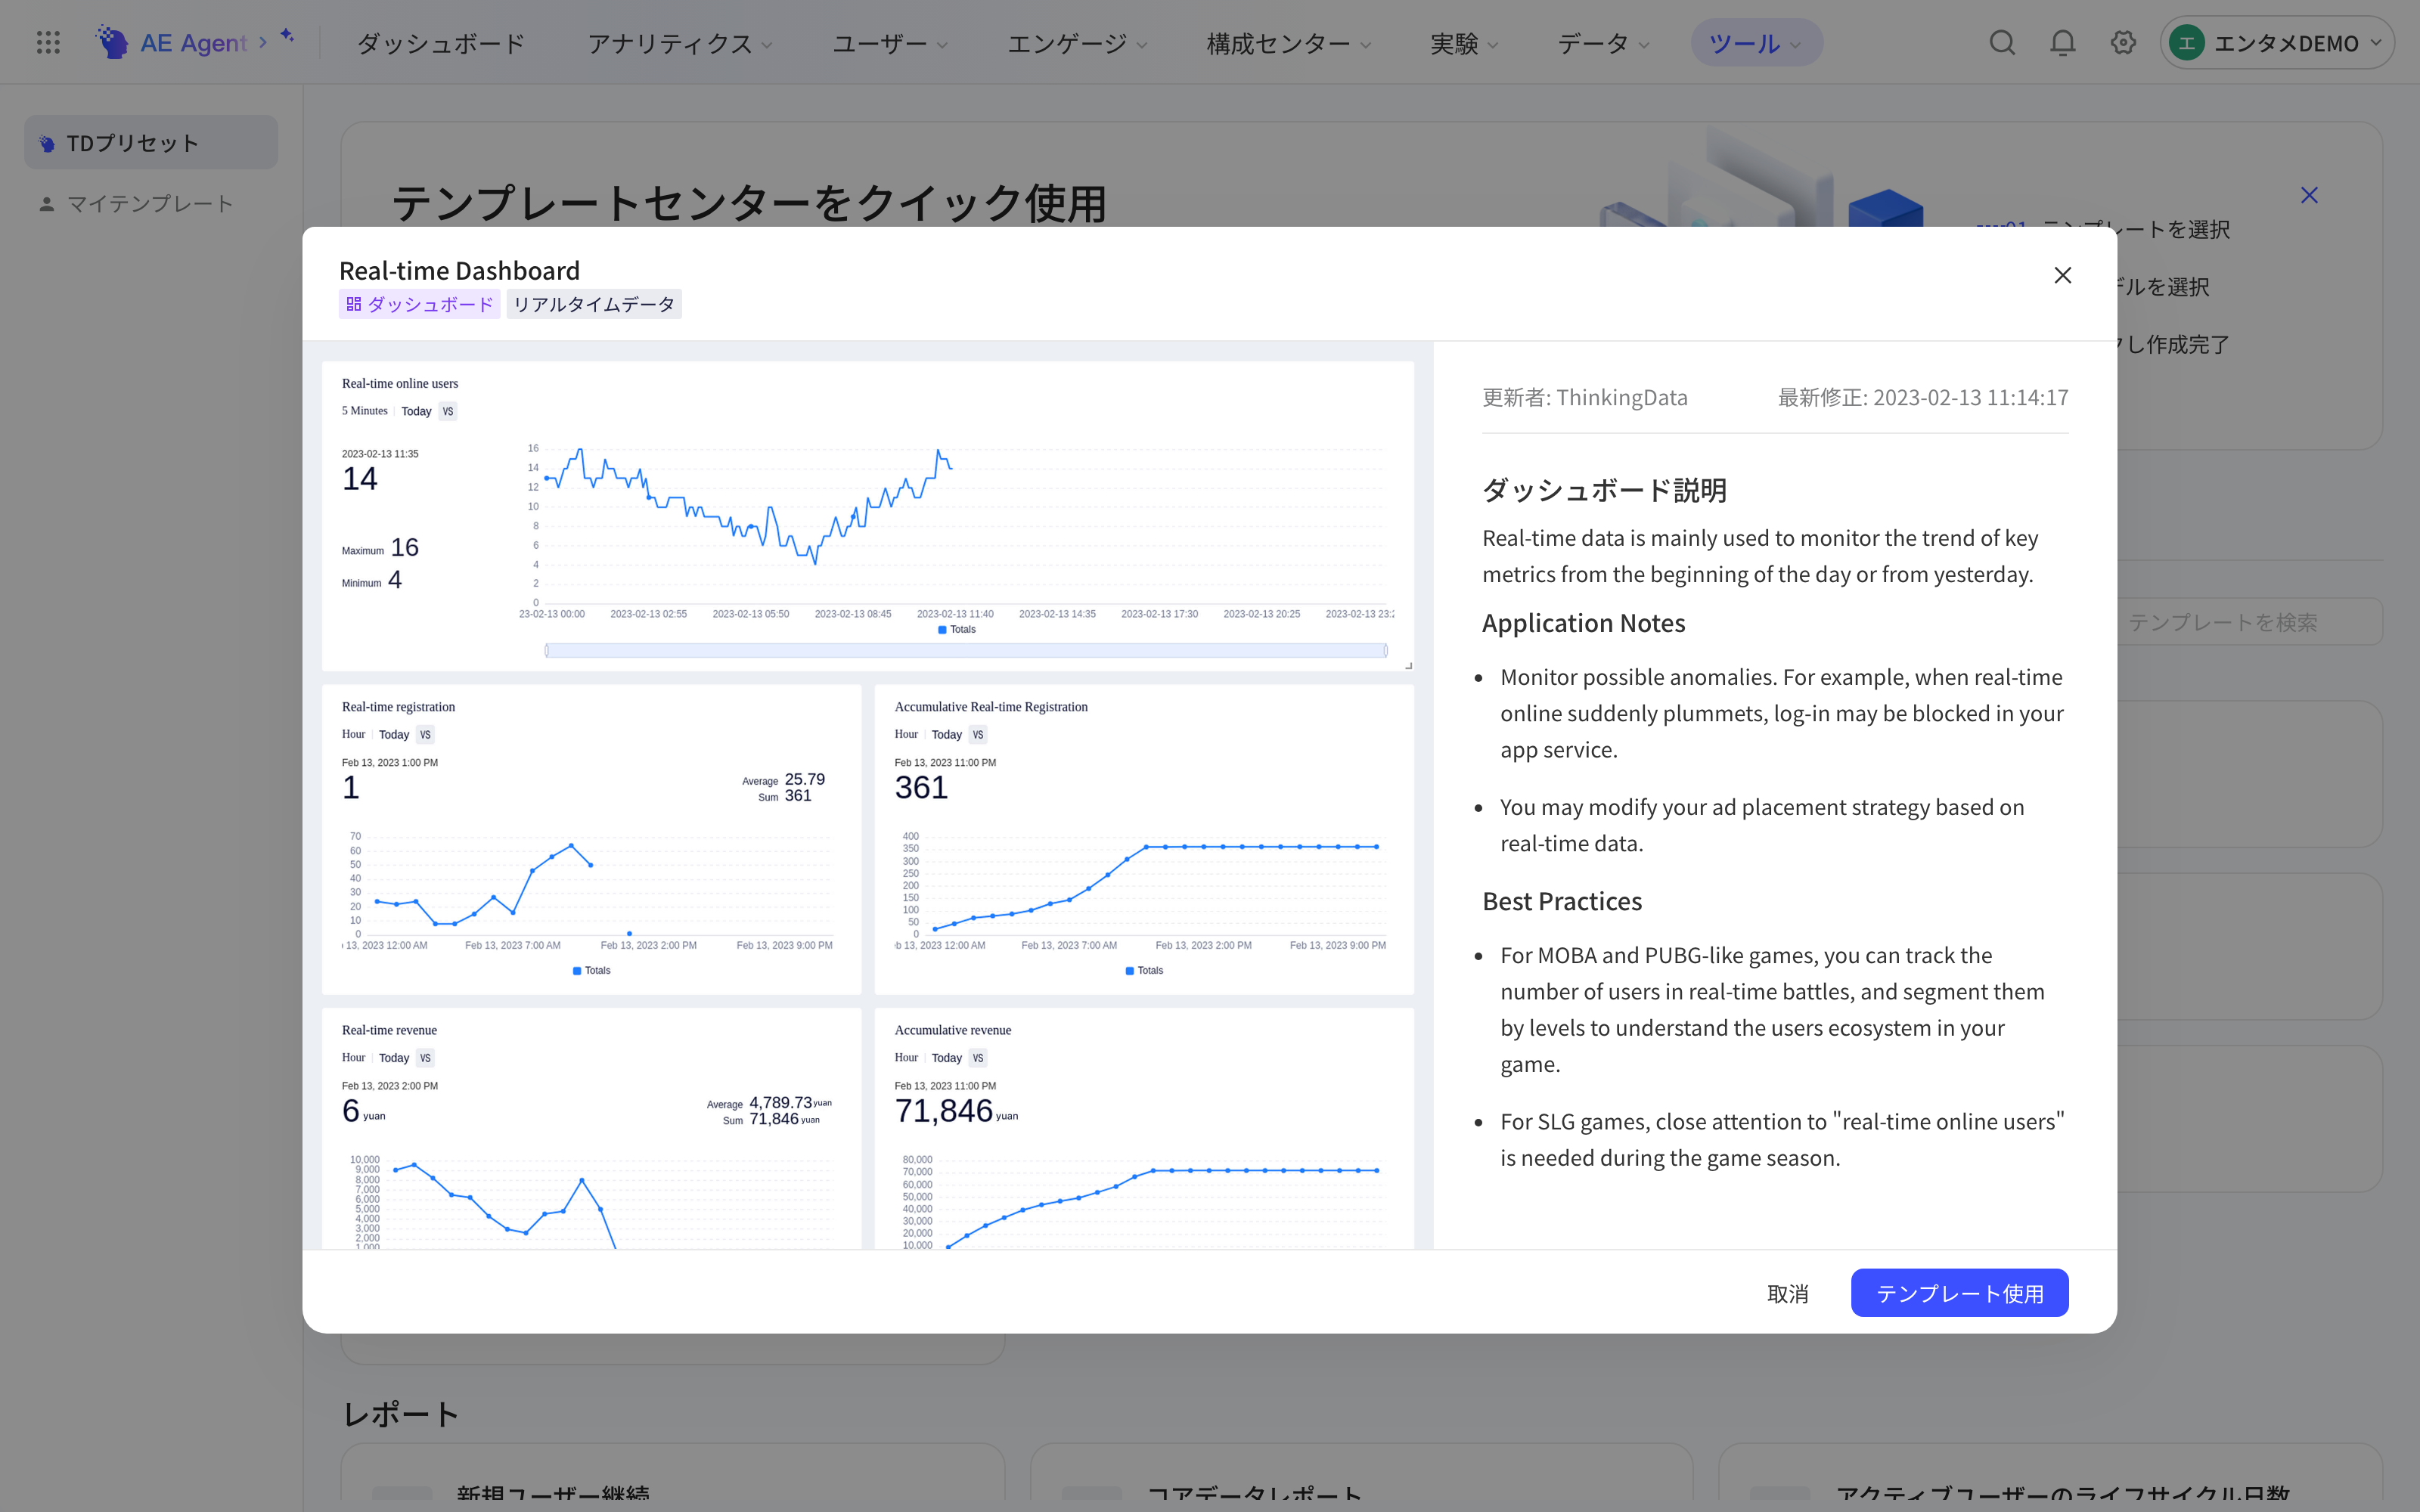
Task: Click the 取消 button
Action: click(x=1787, y=1293)
